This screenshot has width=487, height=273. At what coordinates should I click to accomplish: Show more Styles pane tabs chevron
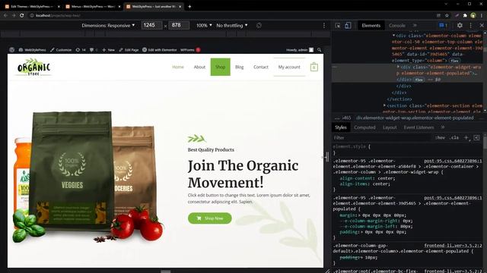pyautogui.click(x=443, y=127)
